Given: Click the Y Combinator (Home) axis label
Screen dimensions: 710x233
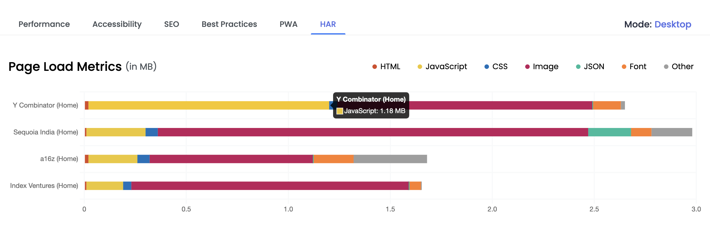Looking at the screenshot, I should pos(45,105).
